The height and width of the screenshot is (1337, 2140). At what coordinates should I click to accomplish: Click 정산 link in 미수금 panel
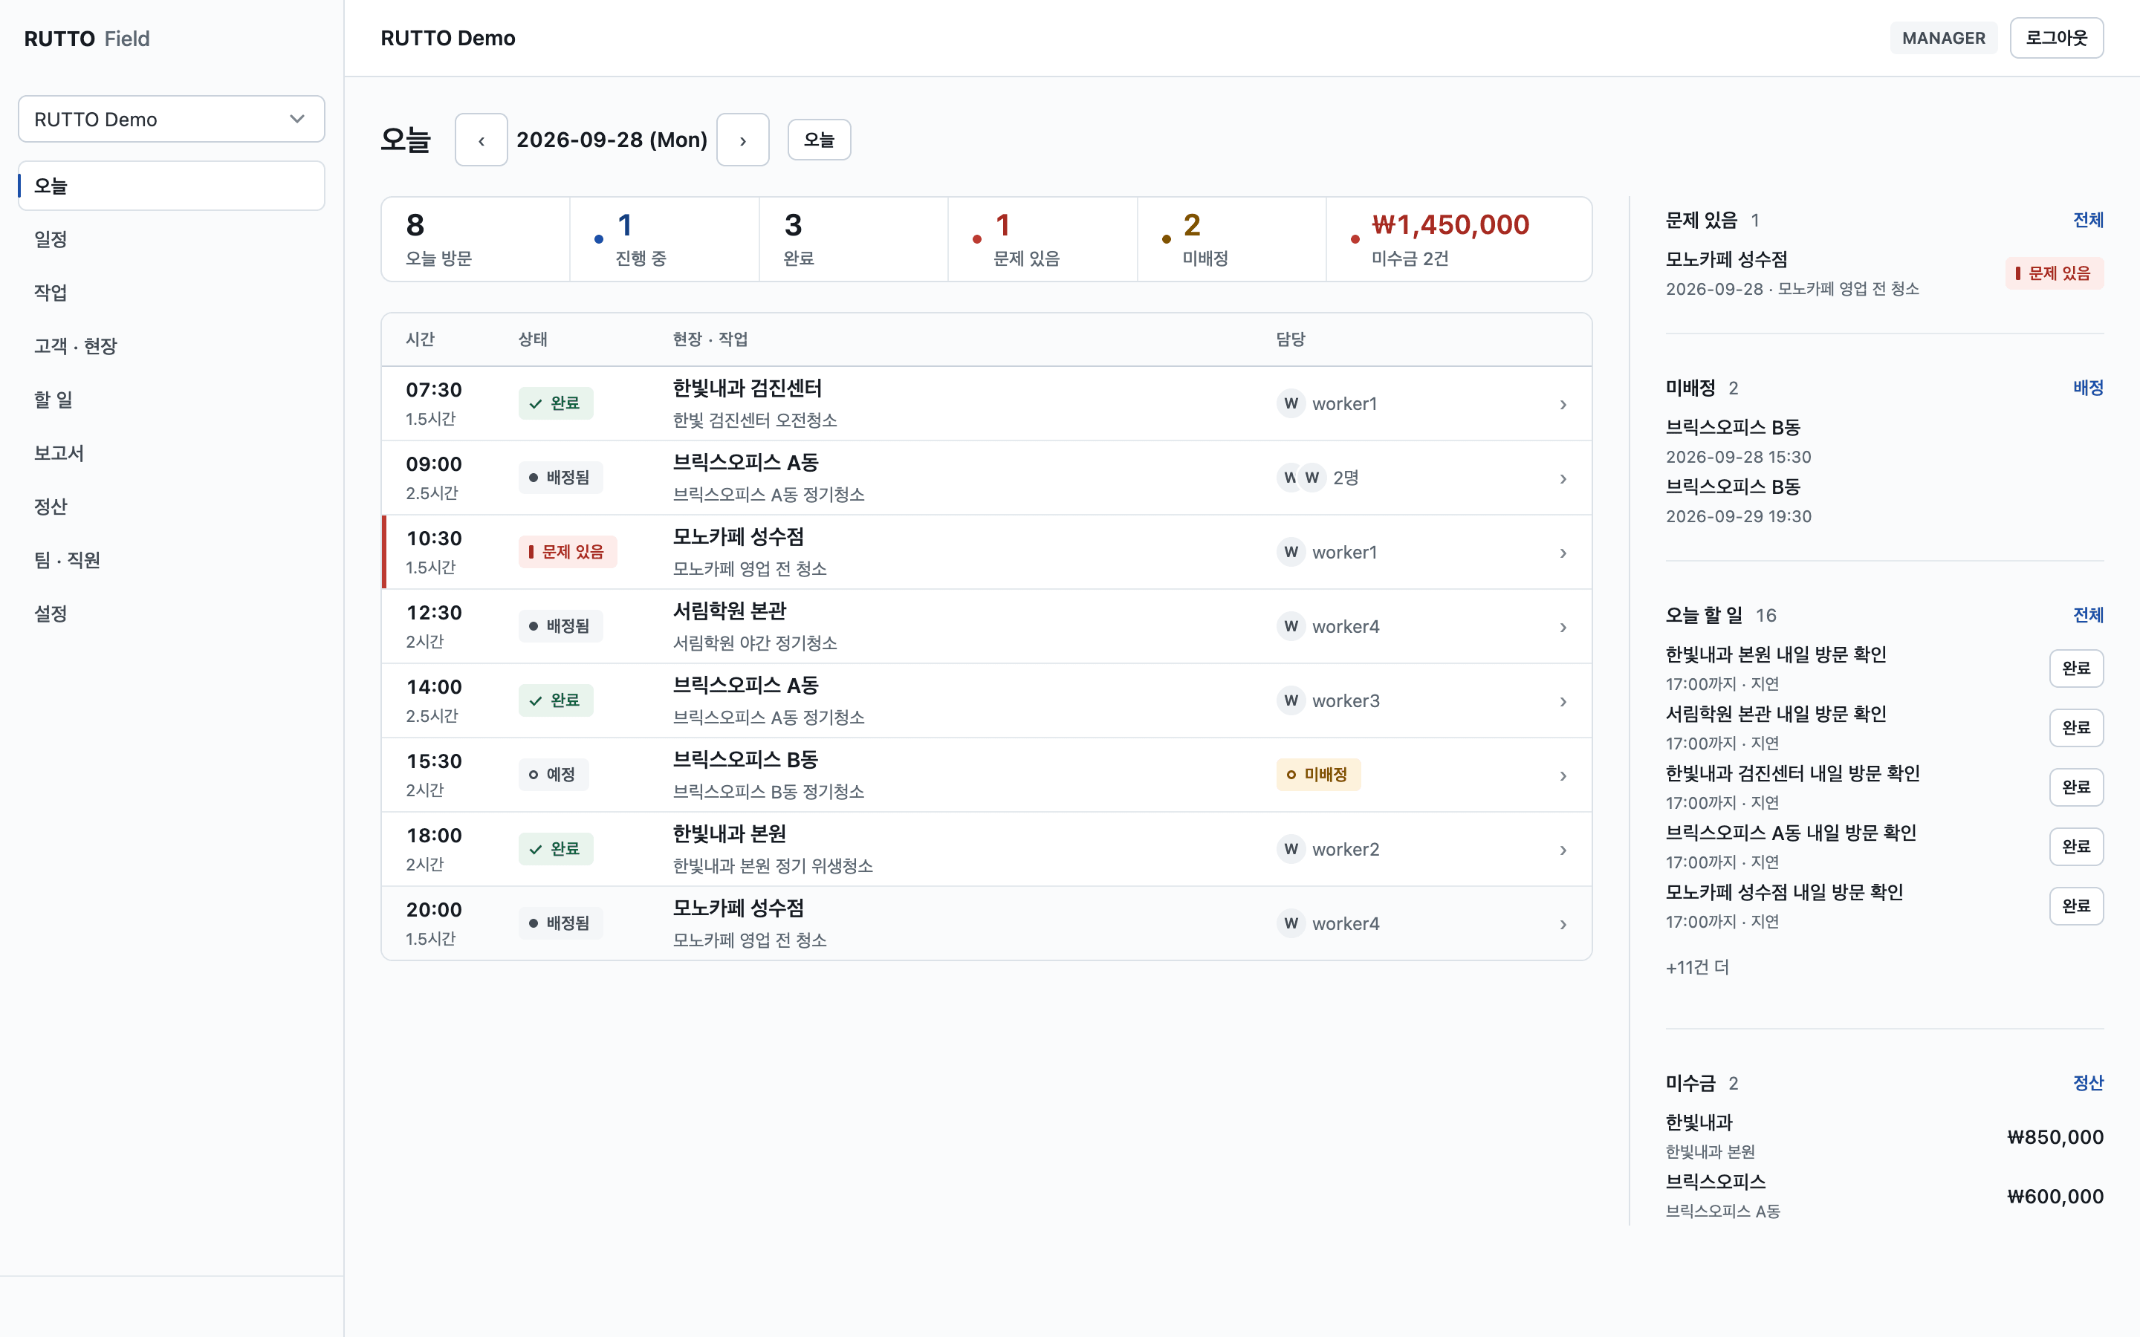tap(2088, 1083)
